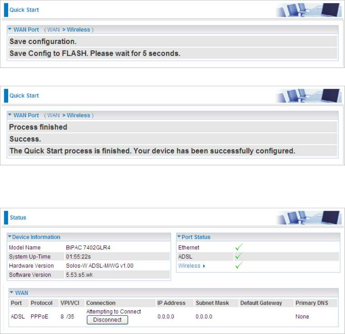Open the Wireless link in Port Status
345x334 pixels.
click(x=189, y=266)
